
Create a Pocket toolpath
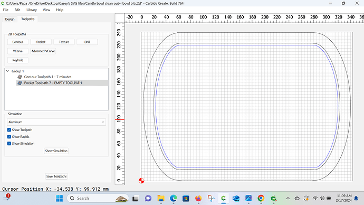point(41,42)
